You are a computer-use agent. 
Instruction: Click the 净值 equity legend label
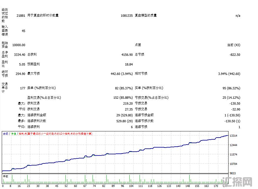click(14, 134)
